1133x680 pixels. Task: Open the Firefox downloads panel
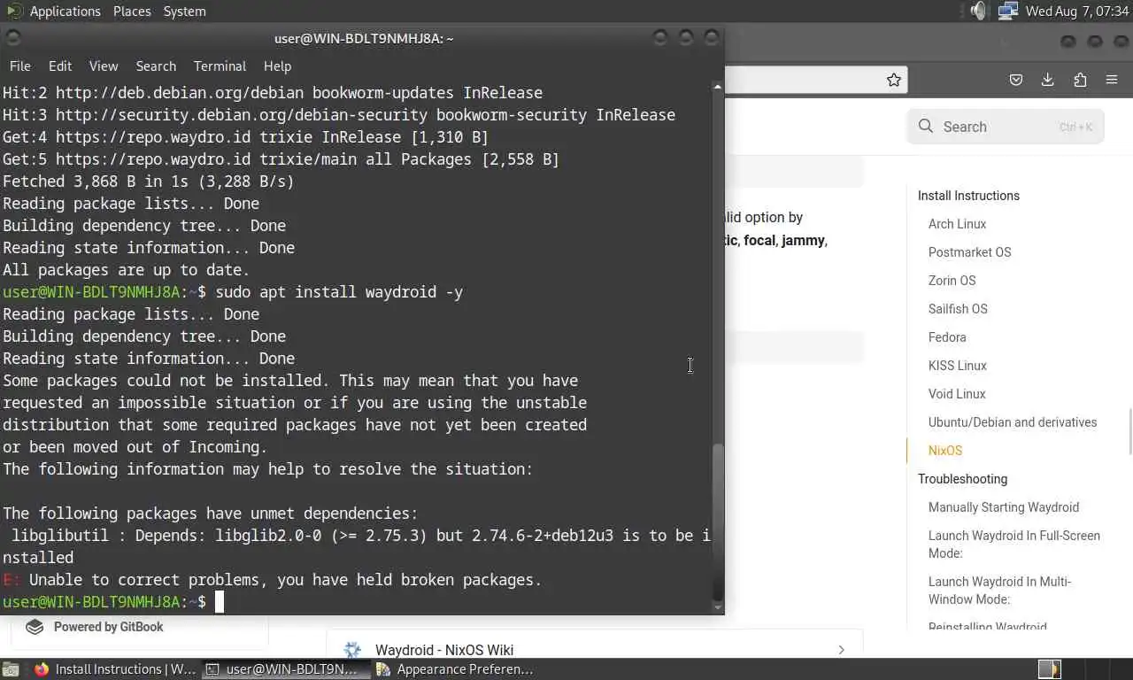[1048, 80]
